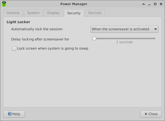The height and width of the screenshot is (121, 165).
Task: Click the delay locking slider handle
Action: [94, 39]
